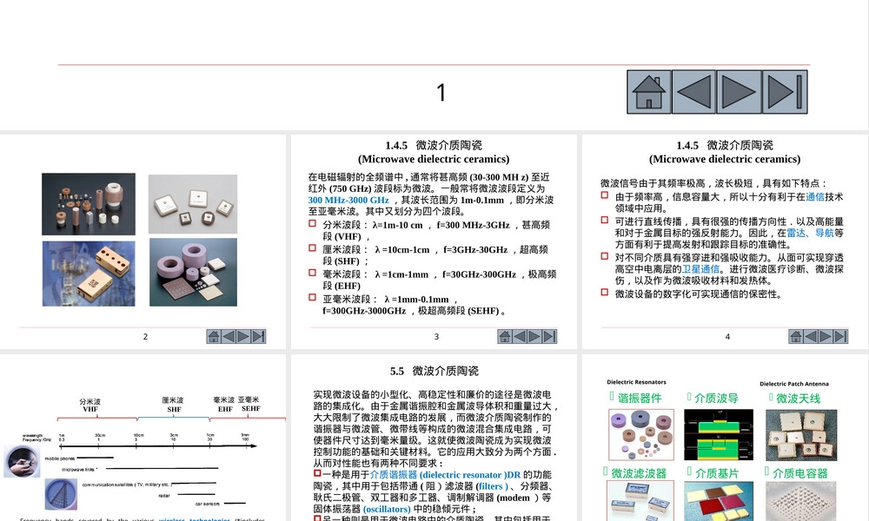Open the 导航 hyperlink

point(824,233)
